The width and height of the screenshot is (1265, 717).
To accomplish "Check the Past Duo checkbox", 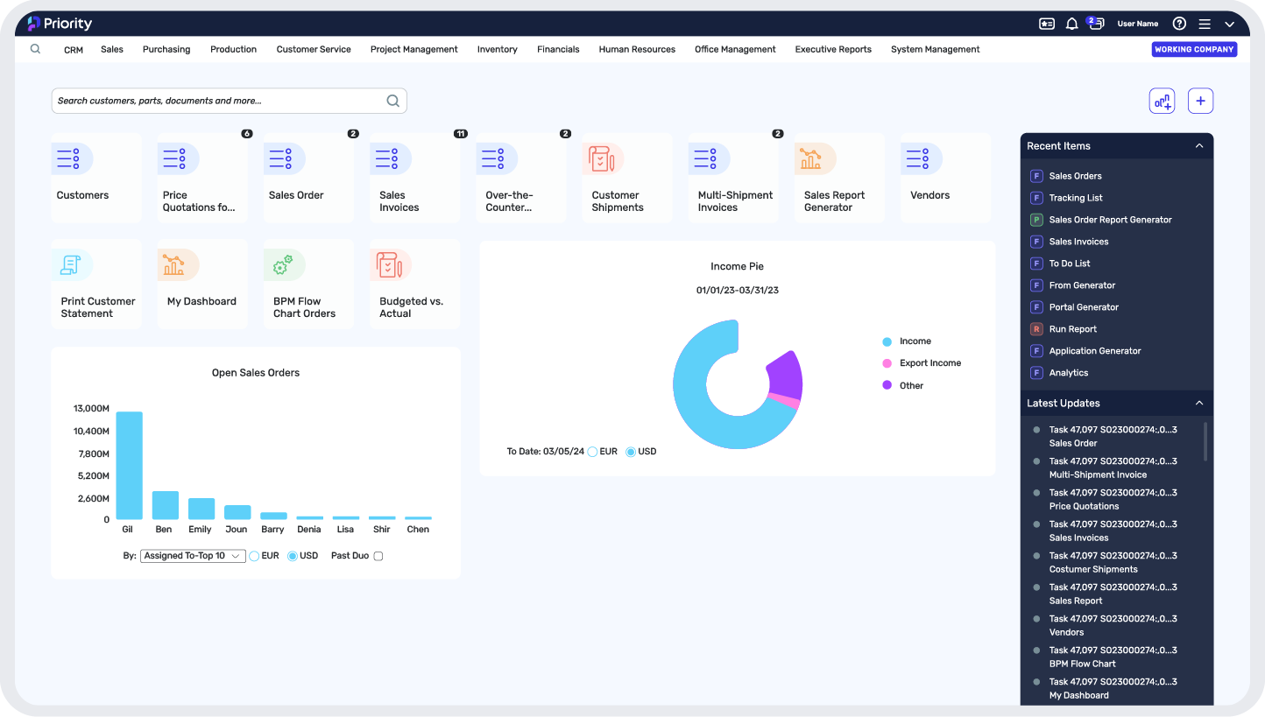I will tap(378, 556).
